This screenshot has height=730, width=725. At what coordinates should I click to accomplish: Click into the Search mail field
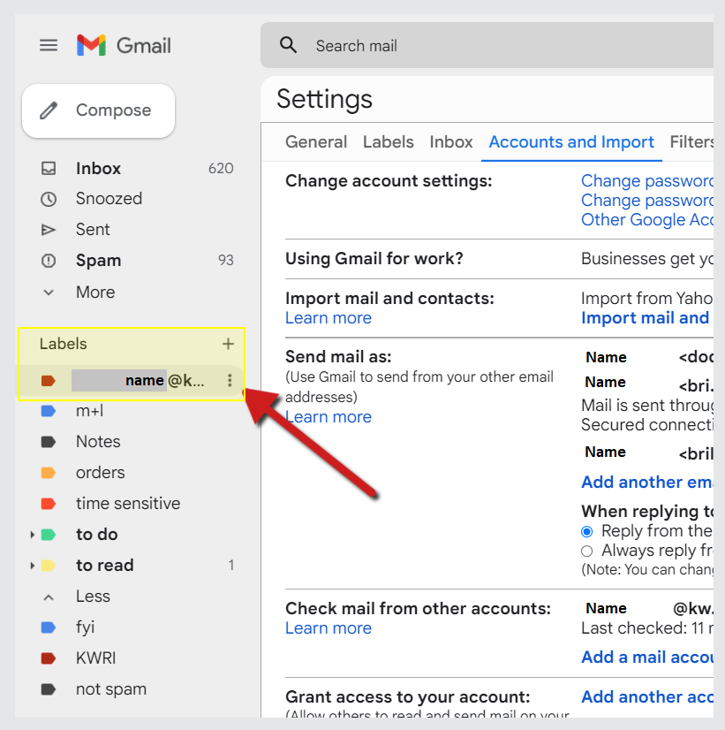click(487, 46)
